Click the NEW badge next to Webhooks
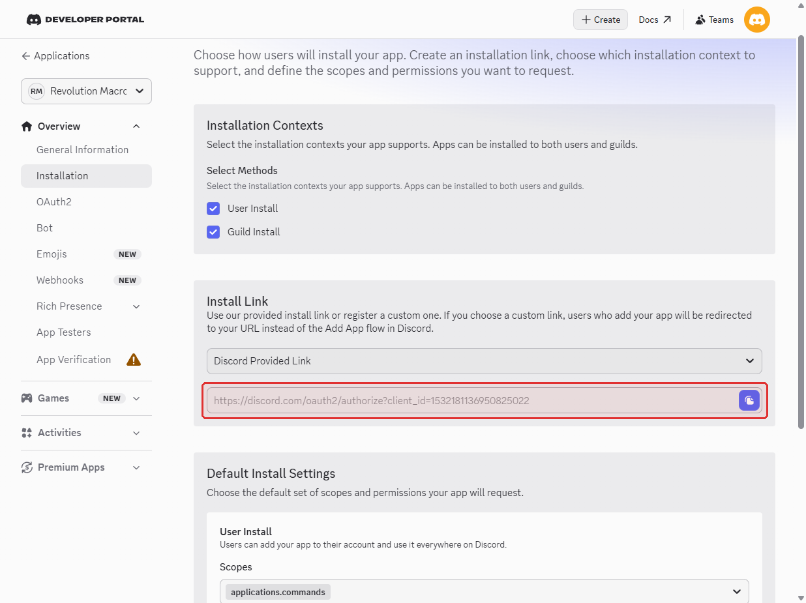The image size is (806, 603). point(127,280)
